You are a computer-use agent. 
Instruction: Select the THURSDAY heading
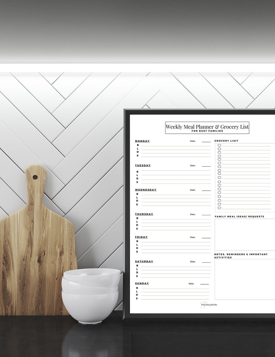[x=144, y=214]
